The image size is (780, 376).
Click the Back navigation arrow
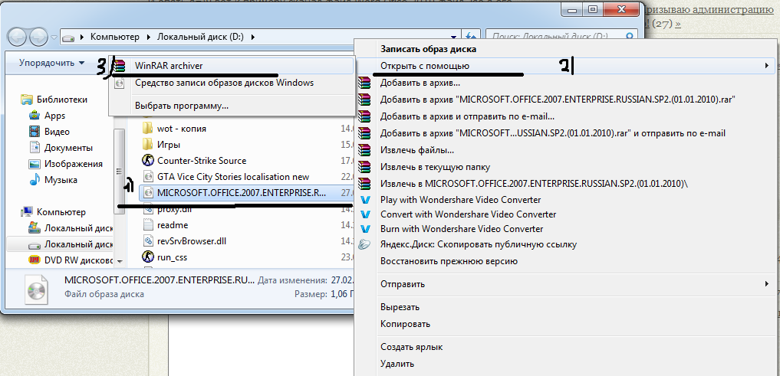pyautogui.click(x=18, y=37)
